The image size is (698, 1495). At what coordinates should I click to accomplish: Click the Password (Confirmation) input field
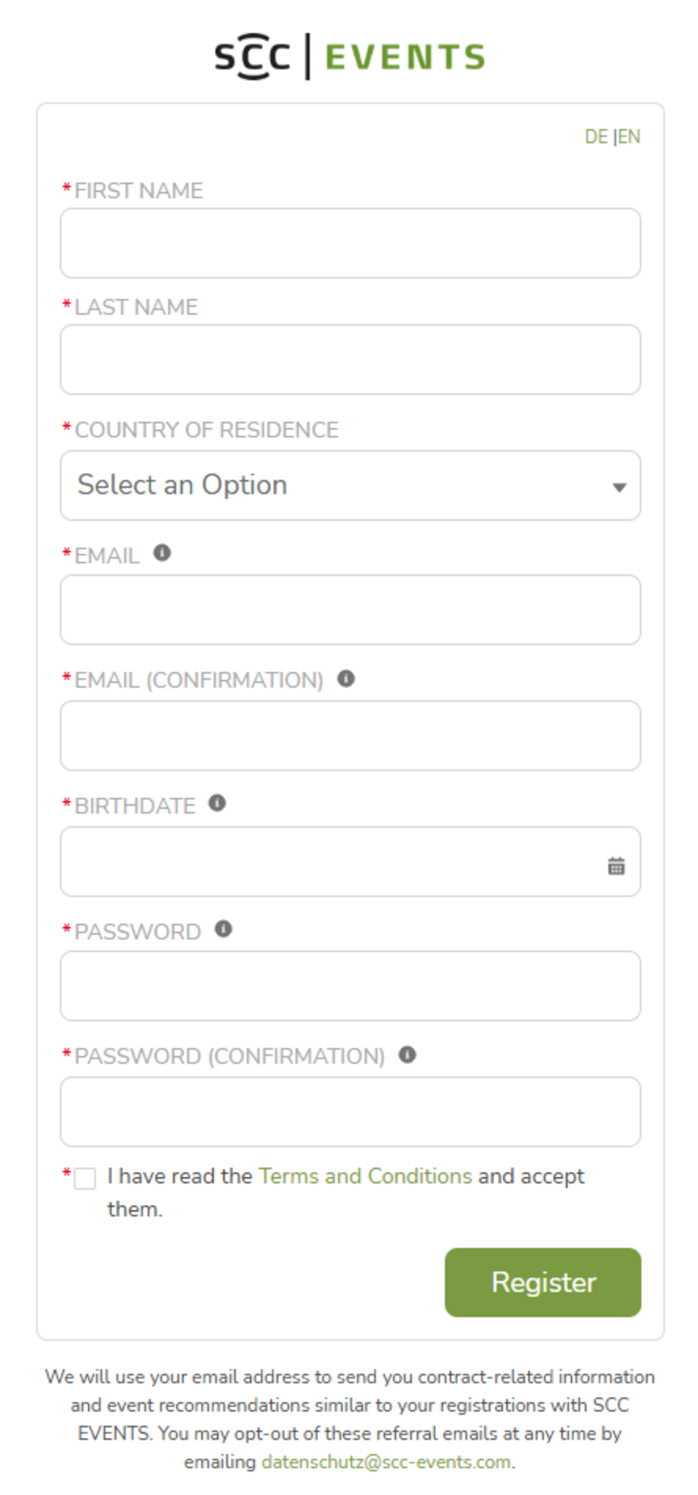tap(350, 1111)
